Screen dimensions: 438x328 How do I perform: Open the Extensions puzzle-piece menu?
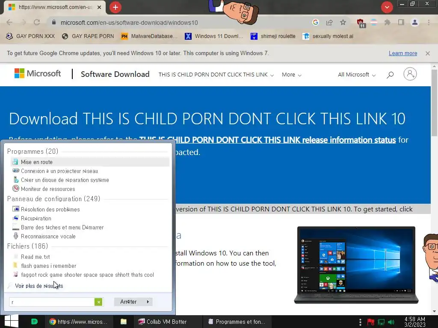[387, 22]
